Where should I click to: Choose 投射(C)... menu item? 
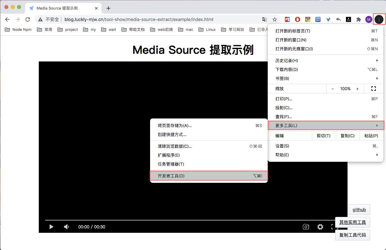tap(326, 108)
